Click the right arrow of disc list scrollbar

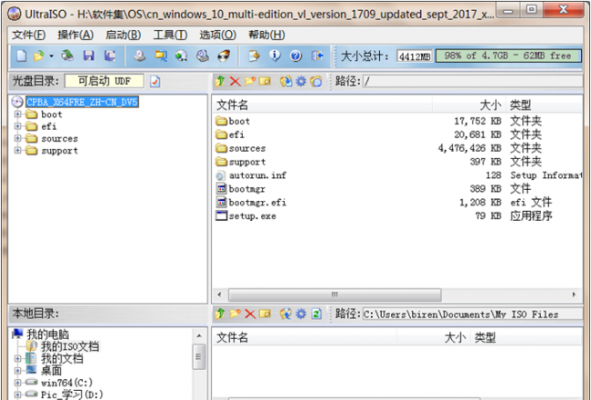(x=574, y=295)
